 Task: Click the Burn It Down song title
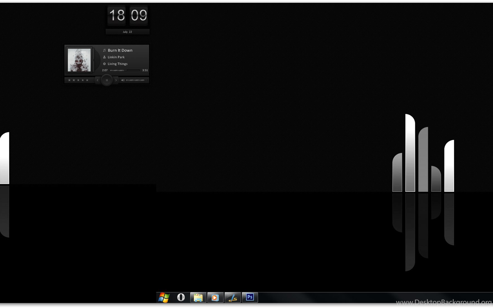coord(120,50)
